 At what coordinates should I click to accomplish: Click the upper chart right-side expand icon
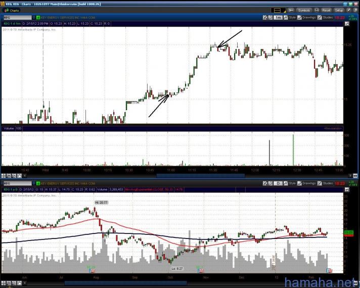click(x=347, y=24)
